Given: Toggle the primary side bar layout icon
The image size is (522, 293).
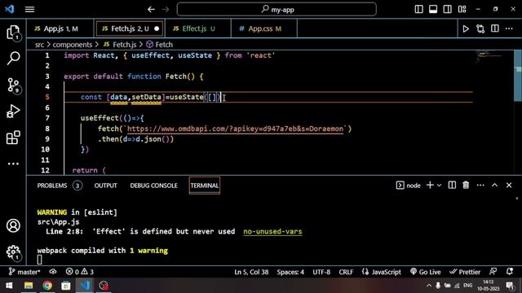Looking at the screenshot, I should (x=418, y=9).
